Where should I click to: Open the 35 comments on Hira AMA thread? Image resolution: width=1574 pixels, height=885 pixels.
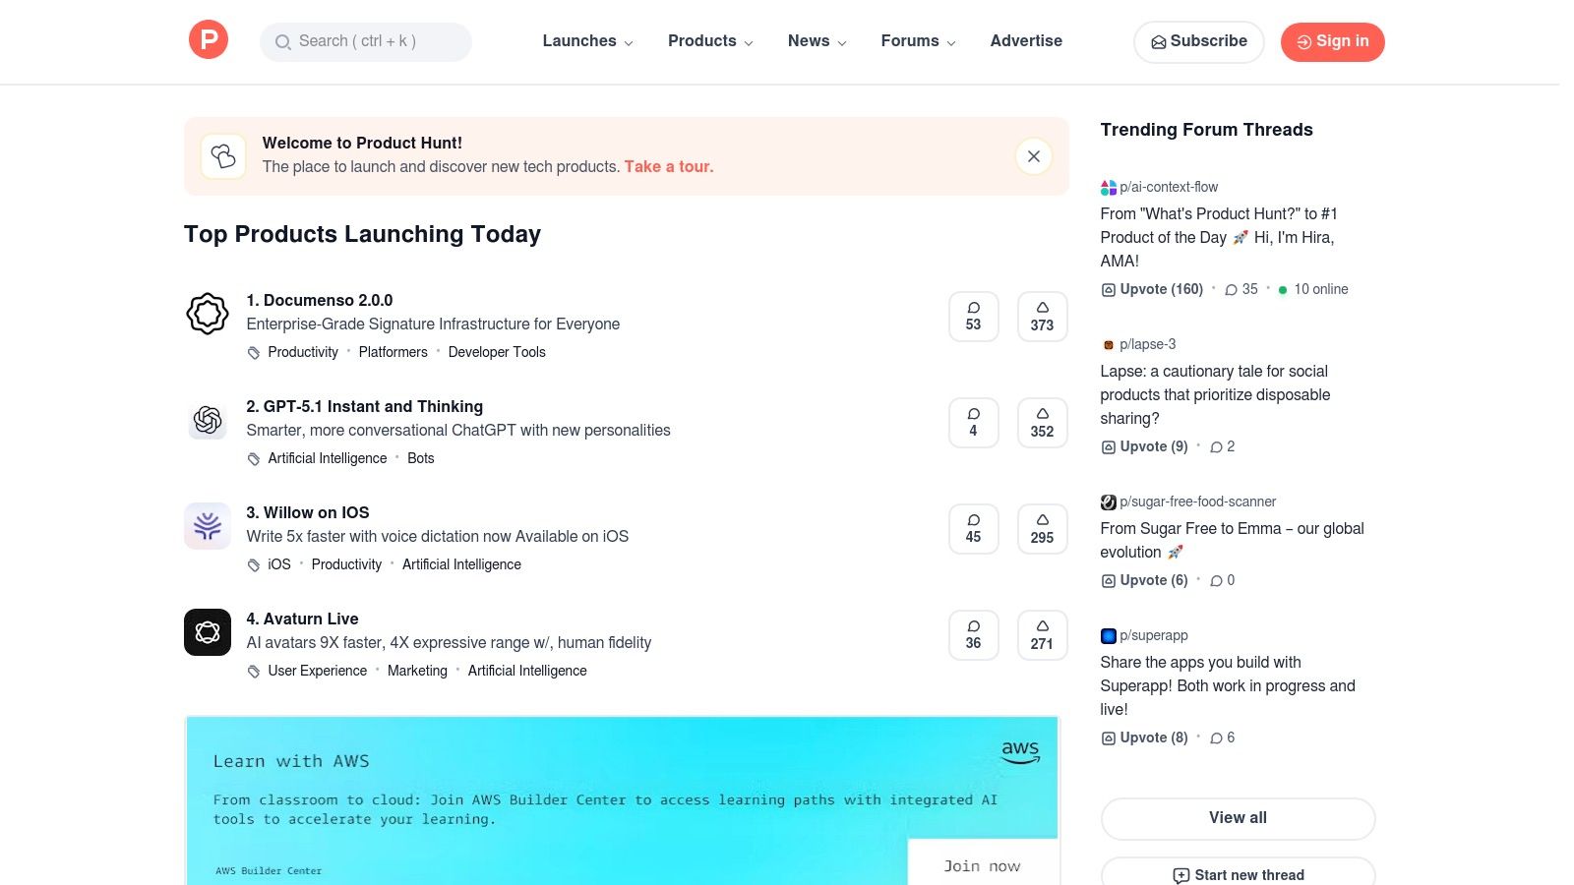pyautogui.click(x=1241, y=289)
